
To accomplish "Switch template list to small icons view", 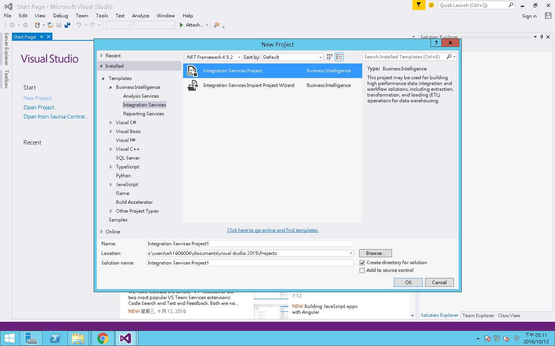I will tap(330, 57).
